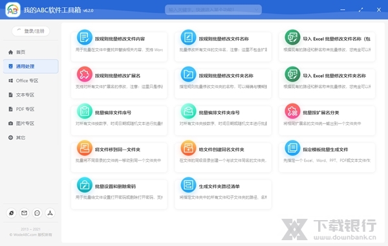Select 通用处理 in the sidebar
388x246 pixels.
pos(30,66)
